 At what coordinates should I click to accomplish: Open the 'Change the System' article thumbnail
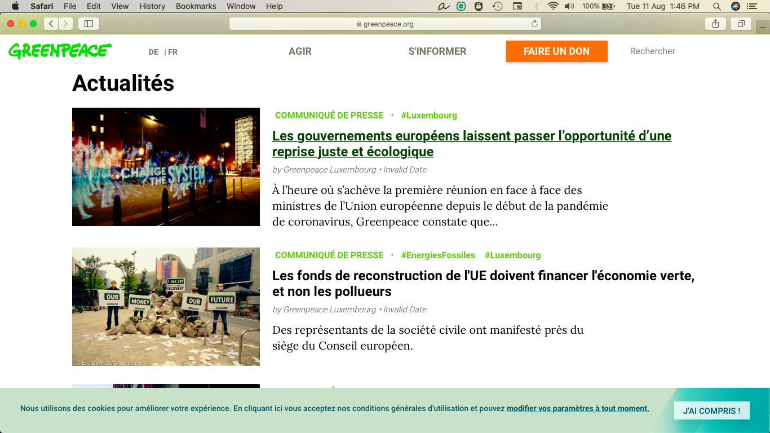click(x=166, y=167)
